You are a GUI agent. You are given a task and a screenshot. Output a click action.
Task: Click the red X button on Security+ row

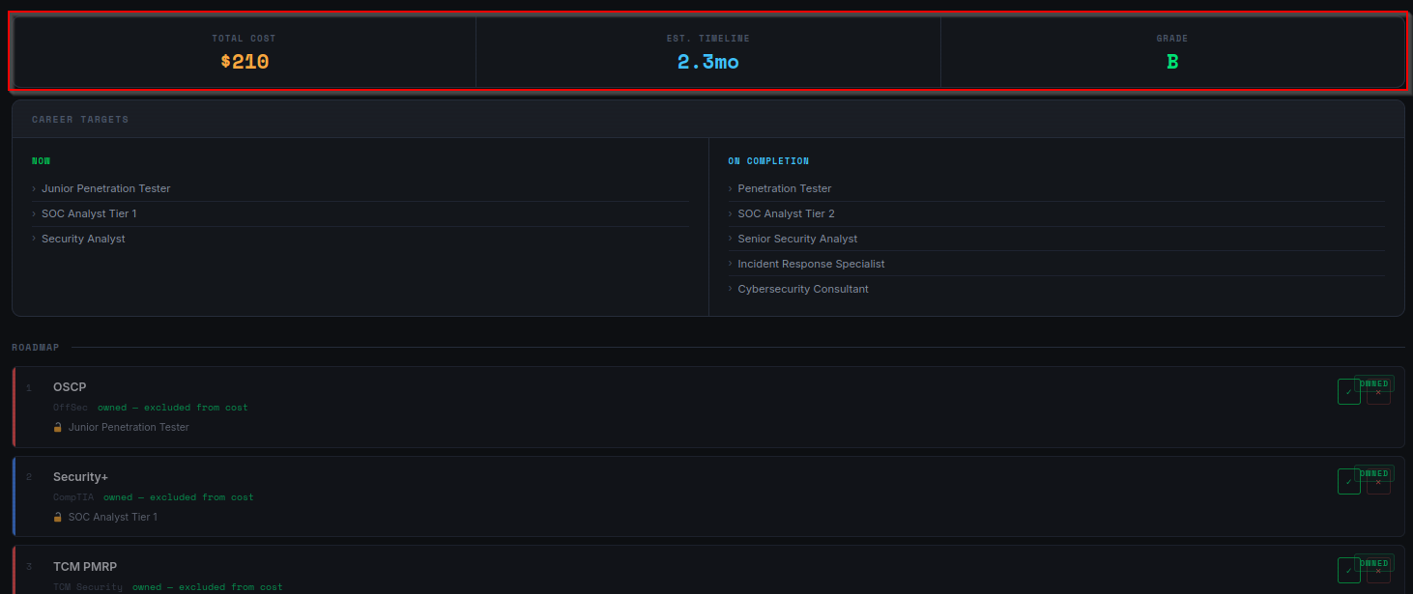pyautogui.click(x=1379, y=483)
